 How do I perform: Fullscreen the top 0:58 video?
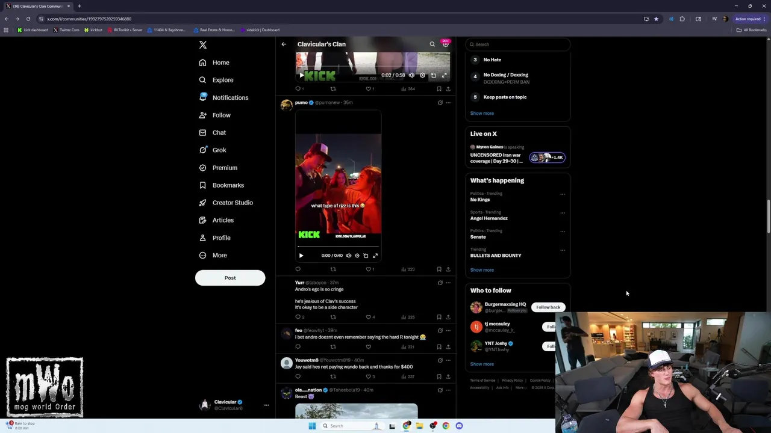tap(445, 75)
